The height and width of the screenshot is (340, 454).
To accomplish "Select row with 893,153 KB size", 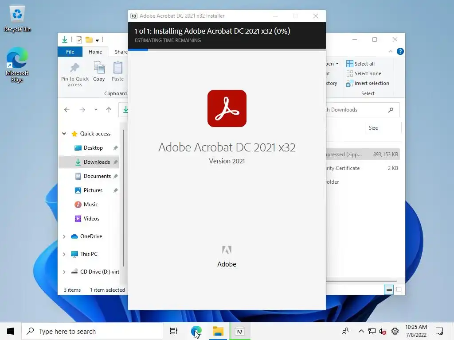I will pyautogui.click(x=363, y=155).
